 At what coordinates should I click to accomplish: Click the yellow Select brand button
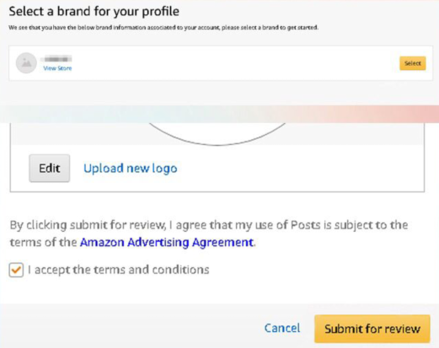413,63
